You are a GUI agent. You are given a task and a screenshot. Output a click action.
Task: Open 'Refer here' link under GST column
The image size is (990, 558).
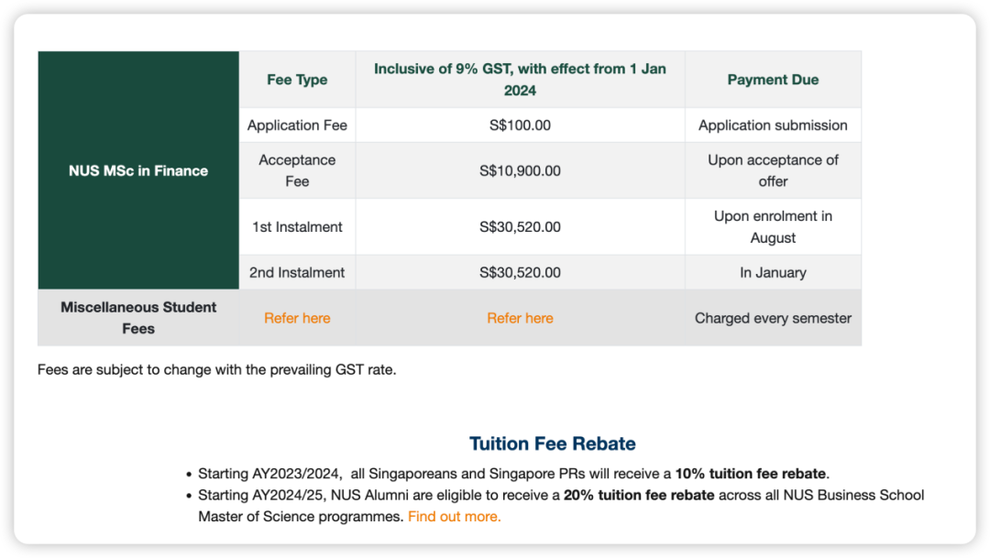pyautogui.click(x=520, y=318)
